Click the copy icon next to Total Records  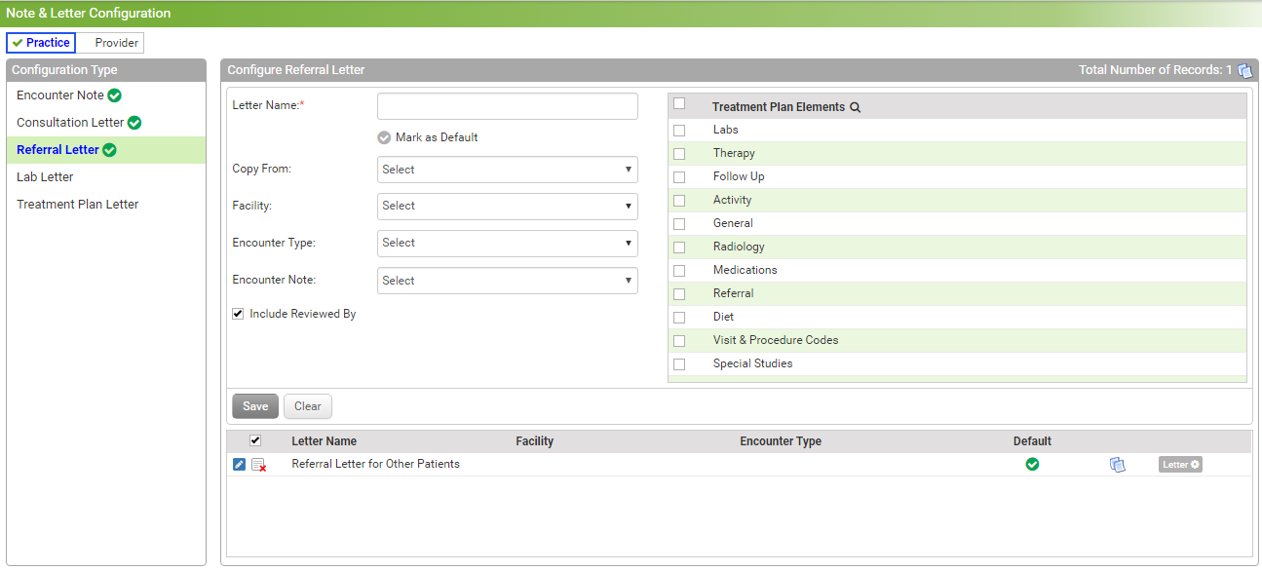1244,70
